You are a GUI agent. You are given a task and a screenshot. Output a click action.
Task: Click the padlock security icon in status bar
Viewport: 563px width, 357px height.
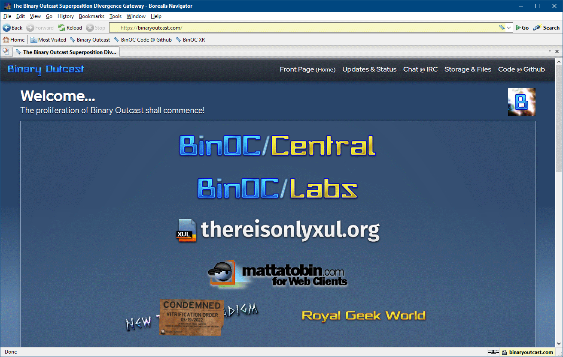504,352
